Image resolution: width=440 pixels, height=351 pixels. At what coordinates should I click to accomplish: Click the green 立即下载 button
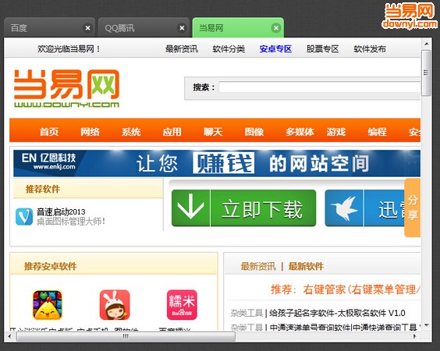pyautogui.click(x=243, y=208)
